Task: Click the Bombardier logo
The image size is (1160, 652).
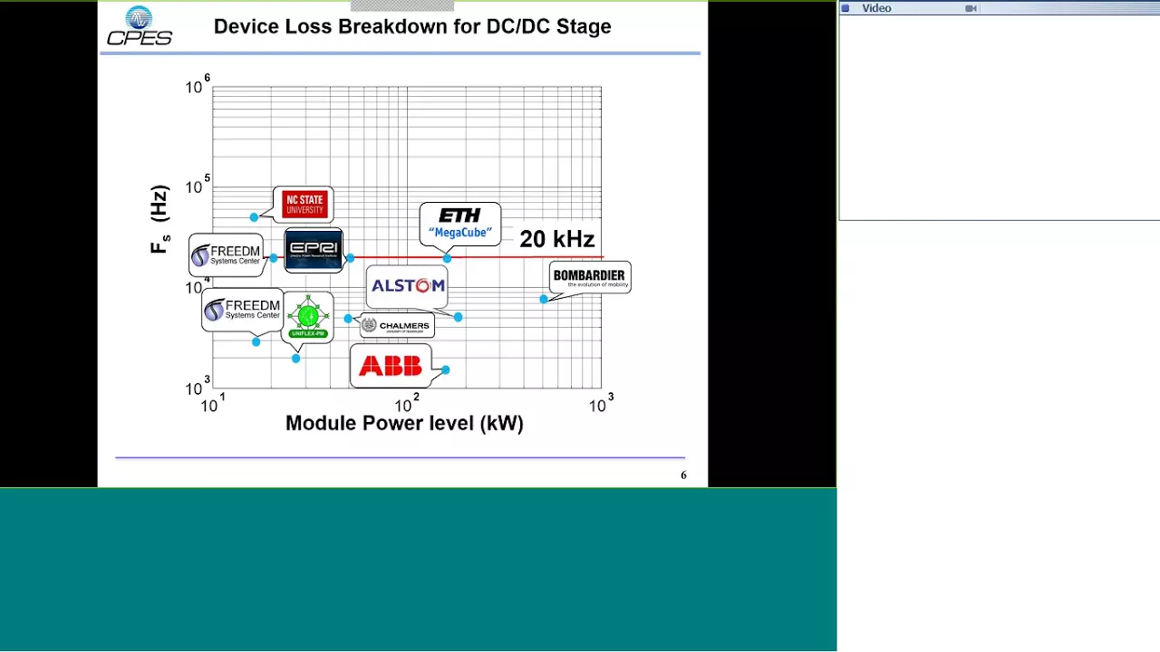Action: coord(589,277)
